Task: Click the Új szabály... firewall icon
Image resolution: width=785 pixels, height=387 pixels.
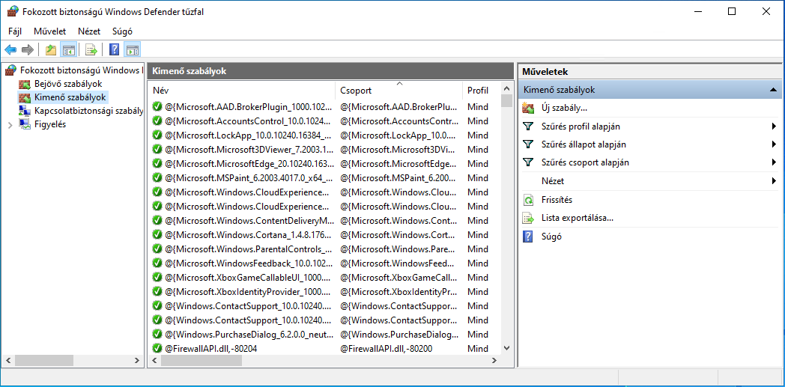Action: coord(529,109)
